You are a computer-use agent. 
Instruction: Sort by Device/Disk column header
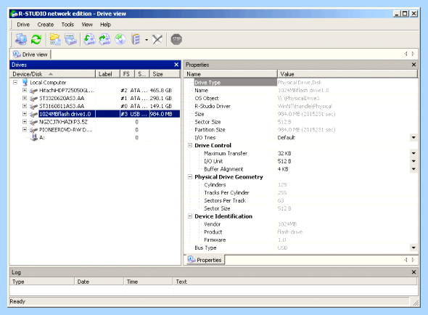(x=52, y=74)
